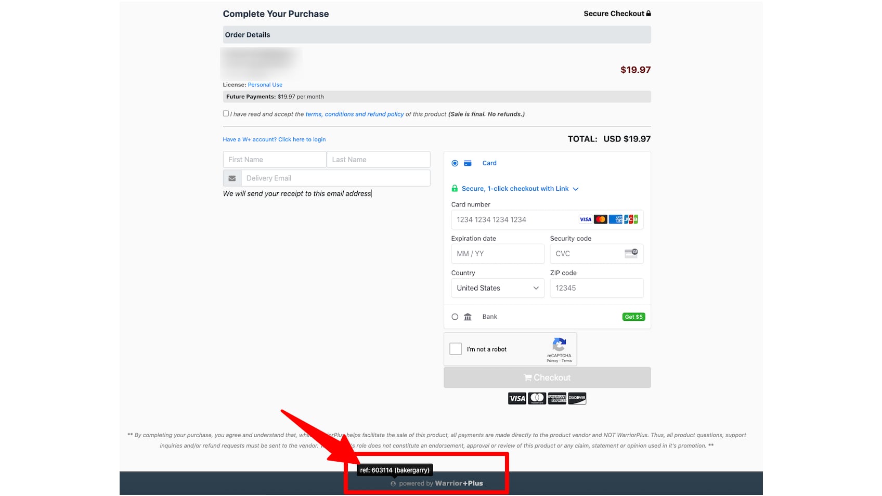The image size is (882, 496).
Task: Click the green lock icon for Link checkout
Action: tap(455, 189)
